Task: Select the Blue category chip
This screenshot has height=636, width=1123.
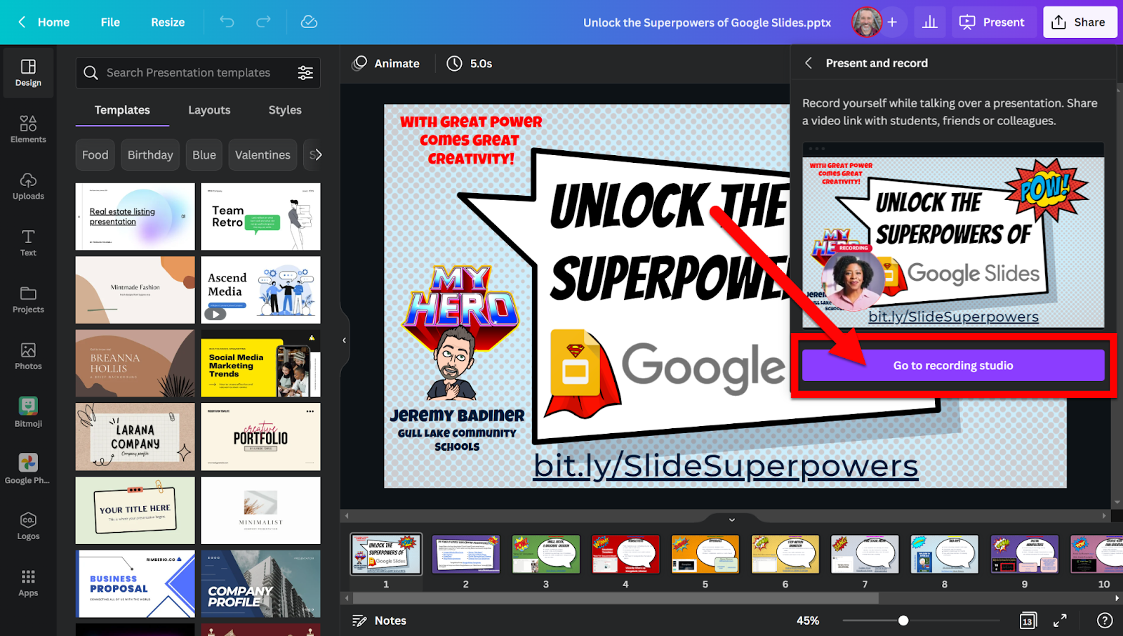Action: pos(204,155)
